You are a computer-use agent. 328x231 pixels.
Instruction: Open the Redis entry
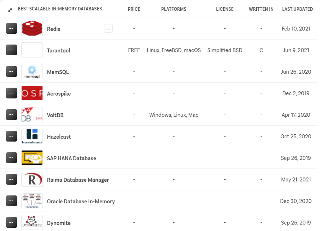54,29
